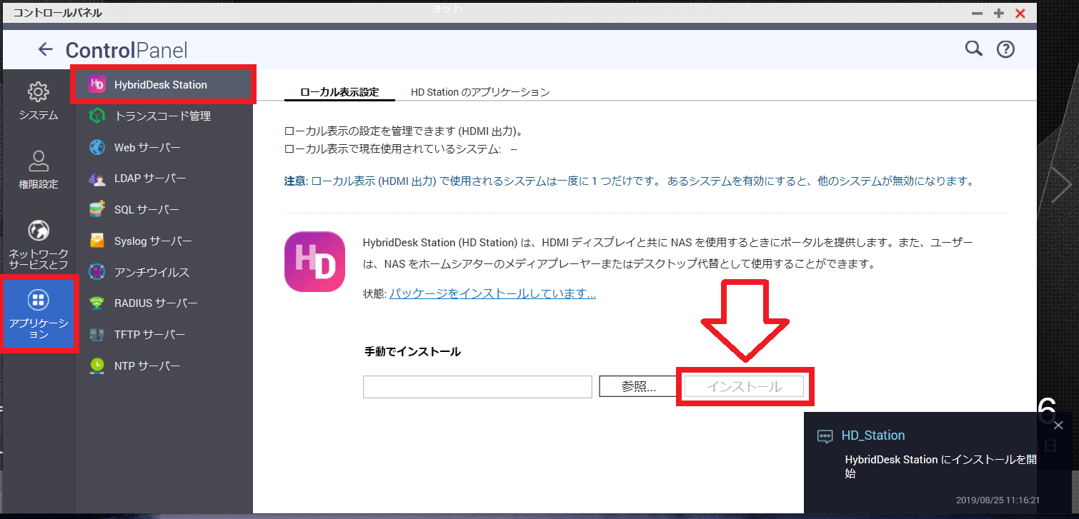
Task: Click the ControlPanel title text
Action: pos(126,50)
